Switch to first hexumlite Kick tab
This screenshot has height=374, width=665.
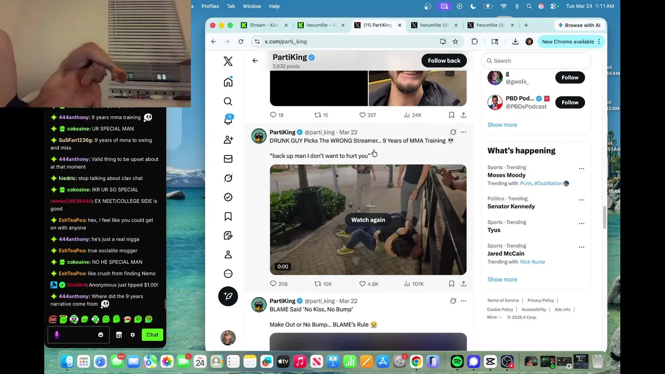[321, 25]
